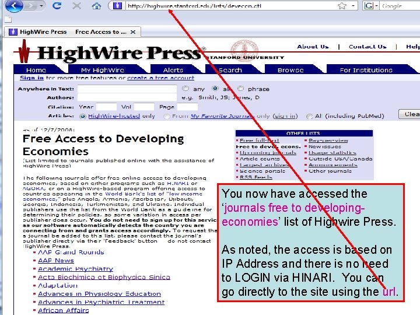
Task: Open Advances in Physiology Education link
Action: [x=99, y=293]
